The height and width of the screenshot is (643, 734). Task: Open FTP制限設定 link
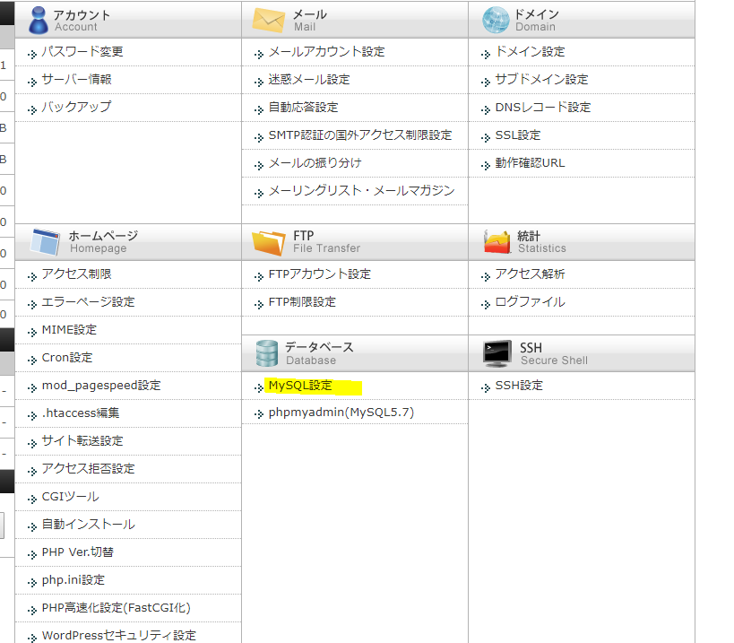pos(302,301)
